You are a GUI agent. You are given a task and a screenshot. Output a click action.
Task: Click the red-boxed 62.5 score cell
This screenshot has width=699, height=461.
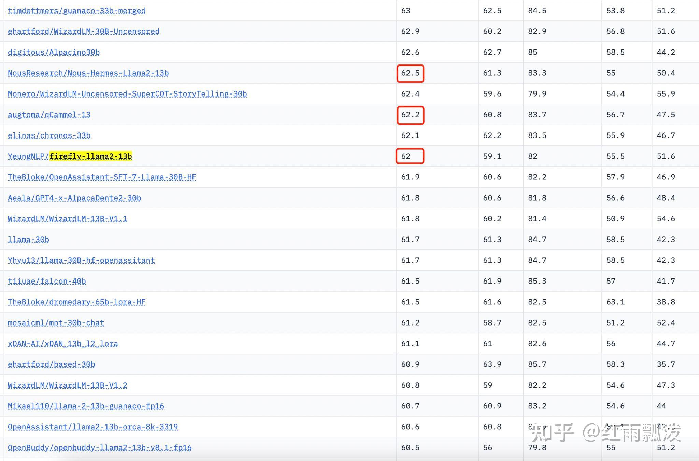pos(410,73)
